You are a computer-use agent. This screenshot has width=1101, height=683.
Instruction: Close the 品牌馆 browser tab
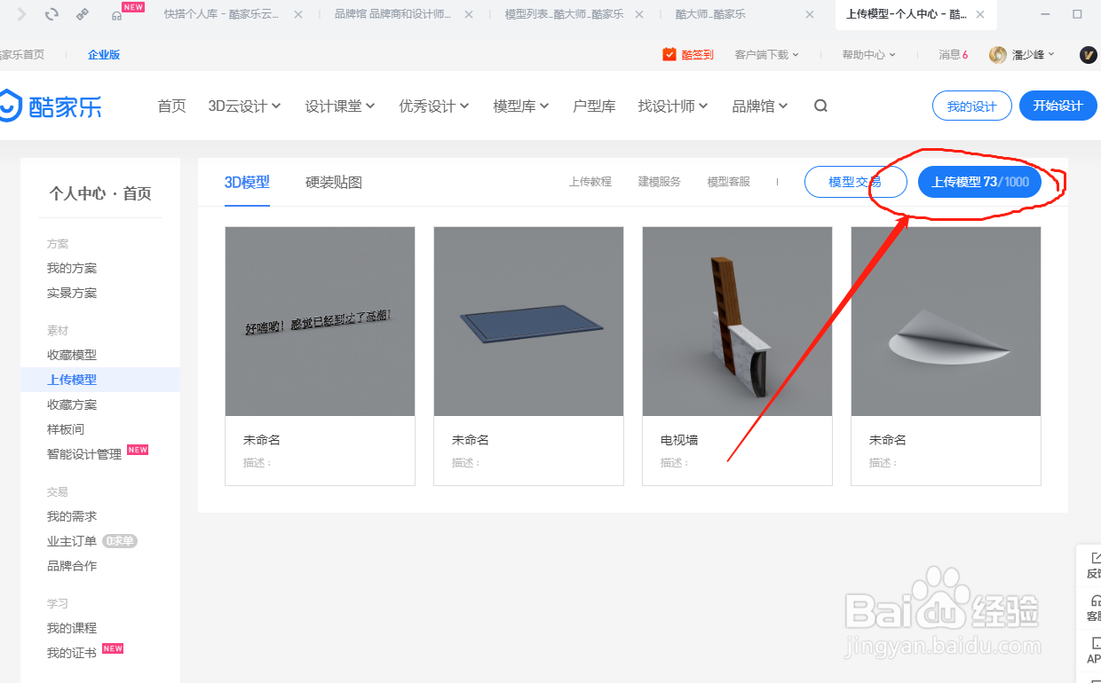click(468, 15)
